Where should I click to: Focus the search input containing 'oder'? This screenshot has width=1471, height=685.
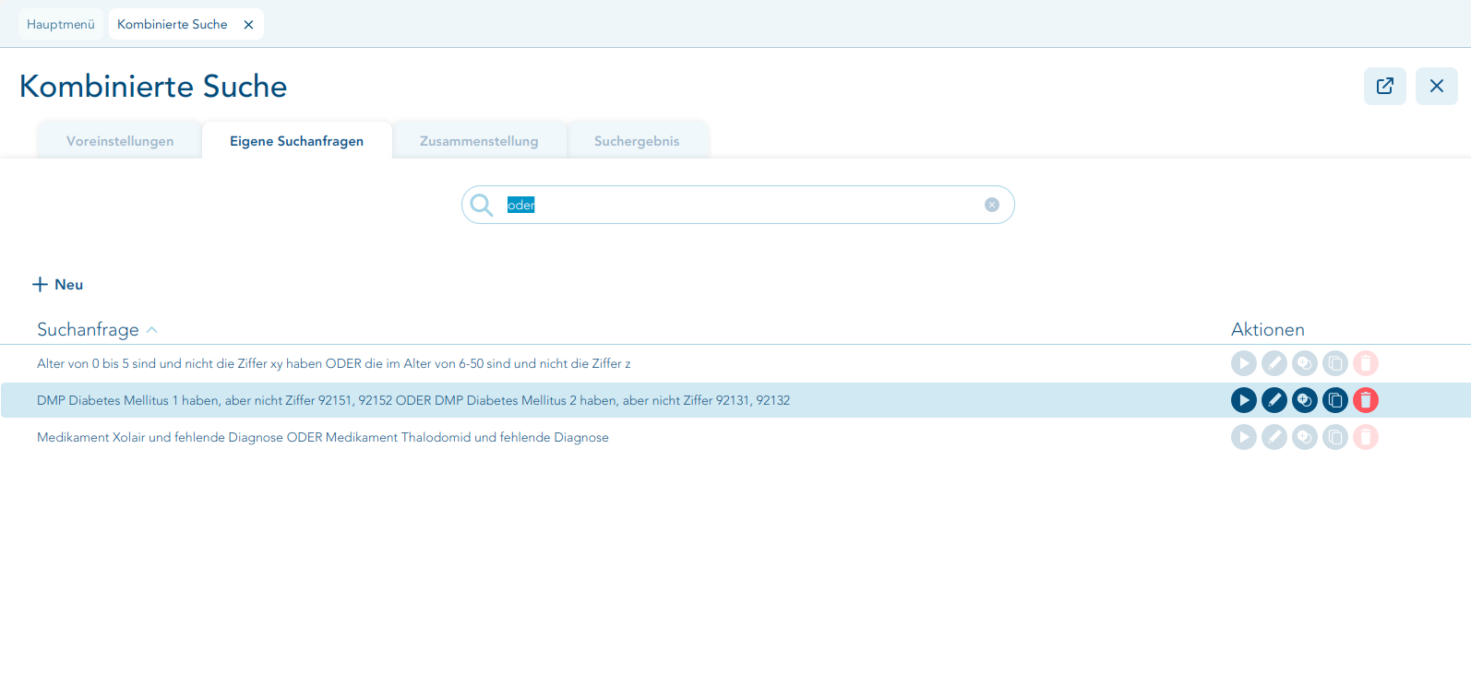pyautogui.click(x=738, y=205)
